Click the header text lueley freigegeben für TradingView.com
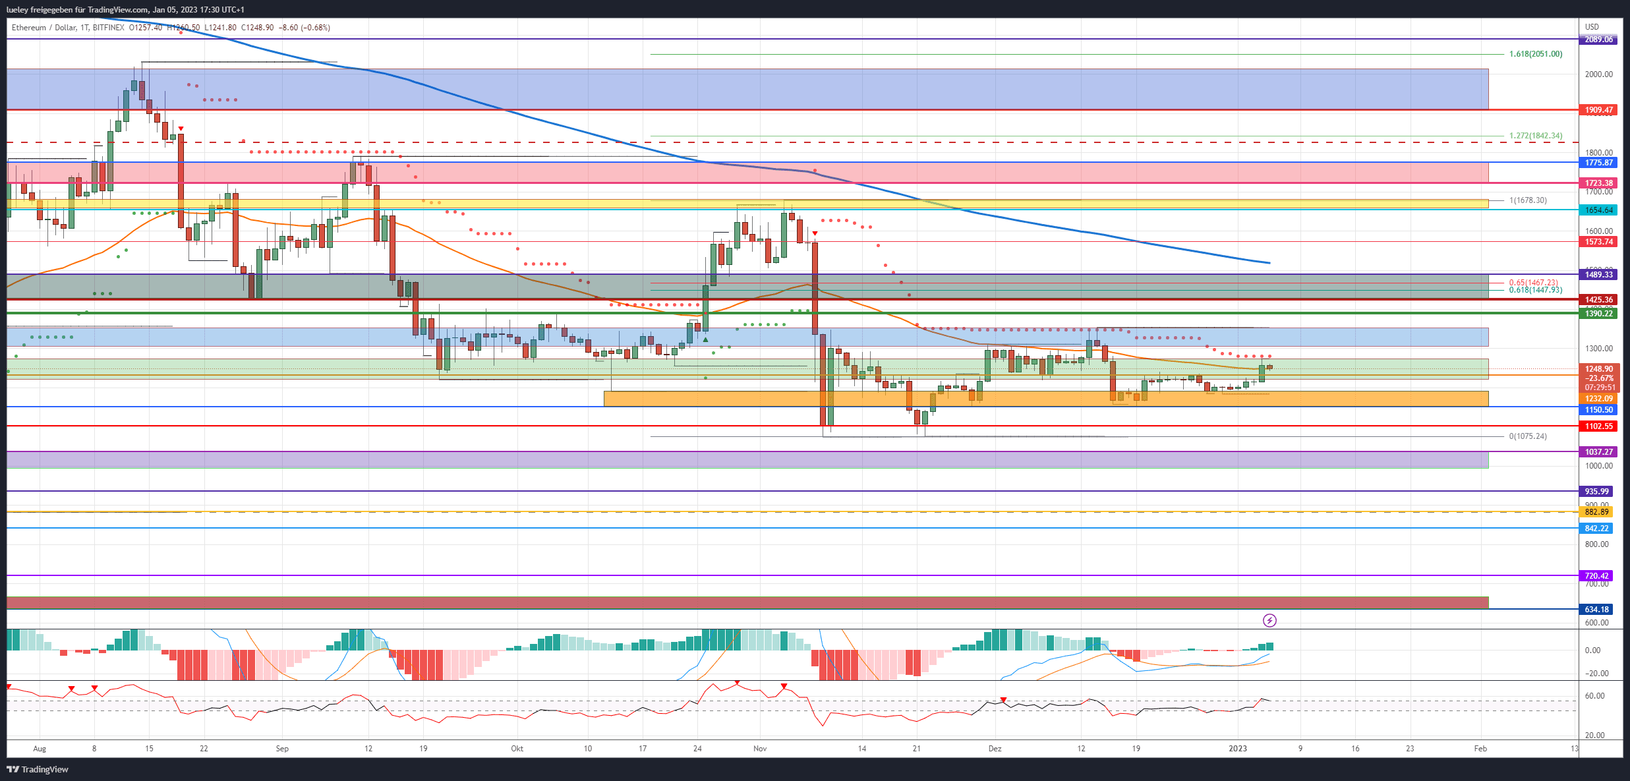Image resolution: width=1630 pixels, height=781 pixels. point(78,10)
